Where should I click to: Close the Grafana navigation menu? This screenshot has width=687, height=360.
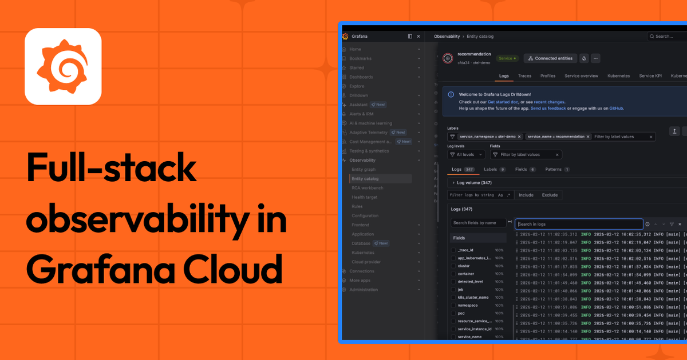(418, 36)
